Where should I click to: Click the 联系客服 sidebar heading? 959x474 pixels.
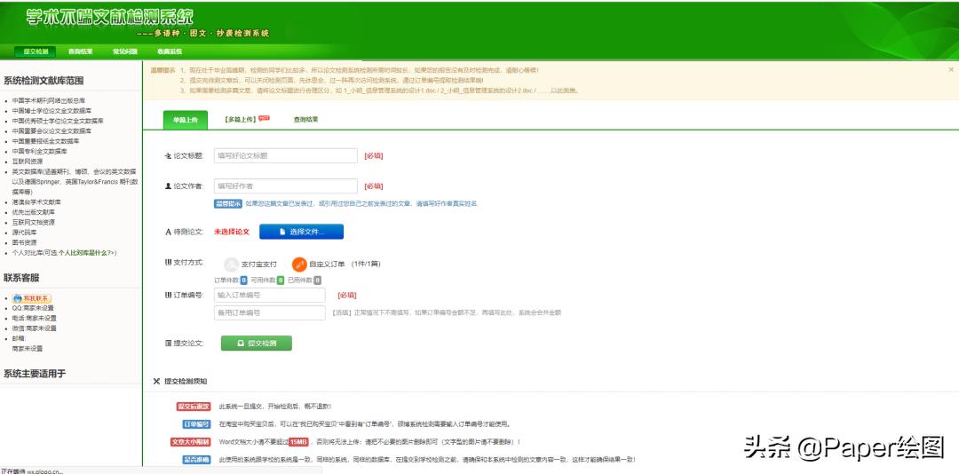(21, 278)
